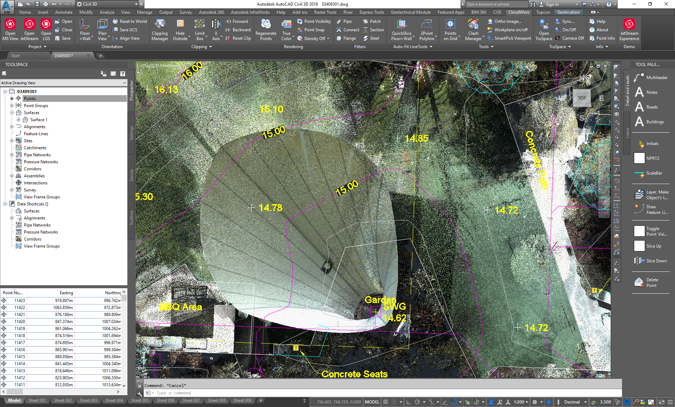Screen dimensions: 675x407
Task: Open the CloudWorx ribbon tab
Action: click(519, 12)
